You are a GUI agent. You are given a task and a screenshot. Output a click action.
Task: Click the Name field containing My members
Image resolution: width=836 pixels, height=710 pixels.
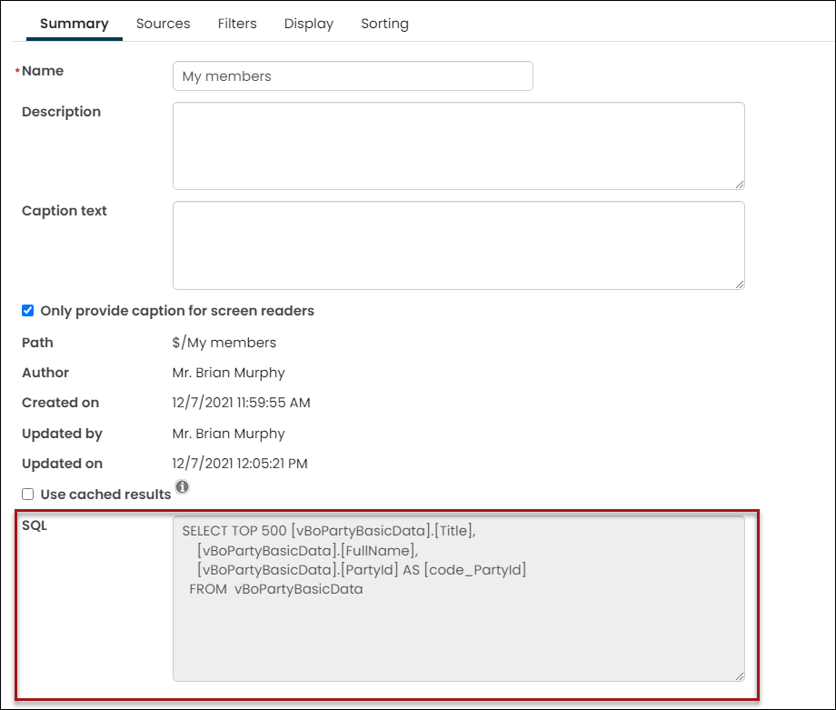click(353, 76)
